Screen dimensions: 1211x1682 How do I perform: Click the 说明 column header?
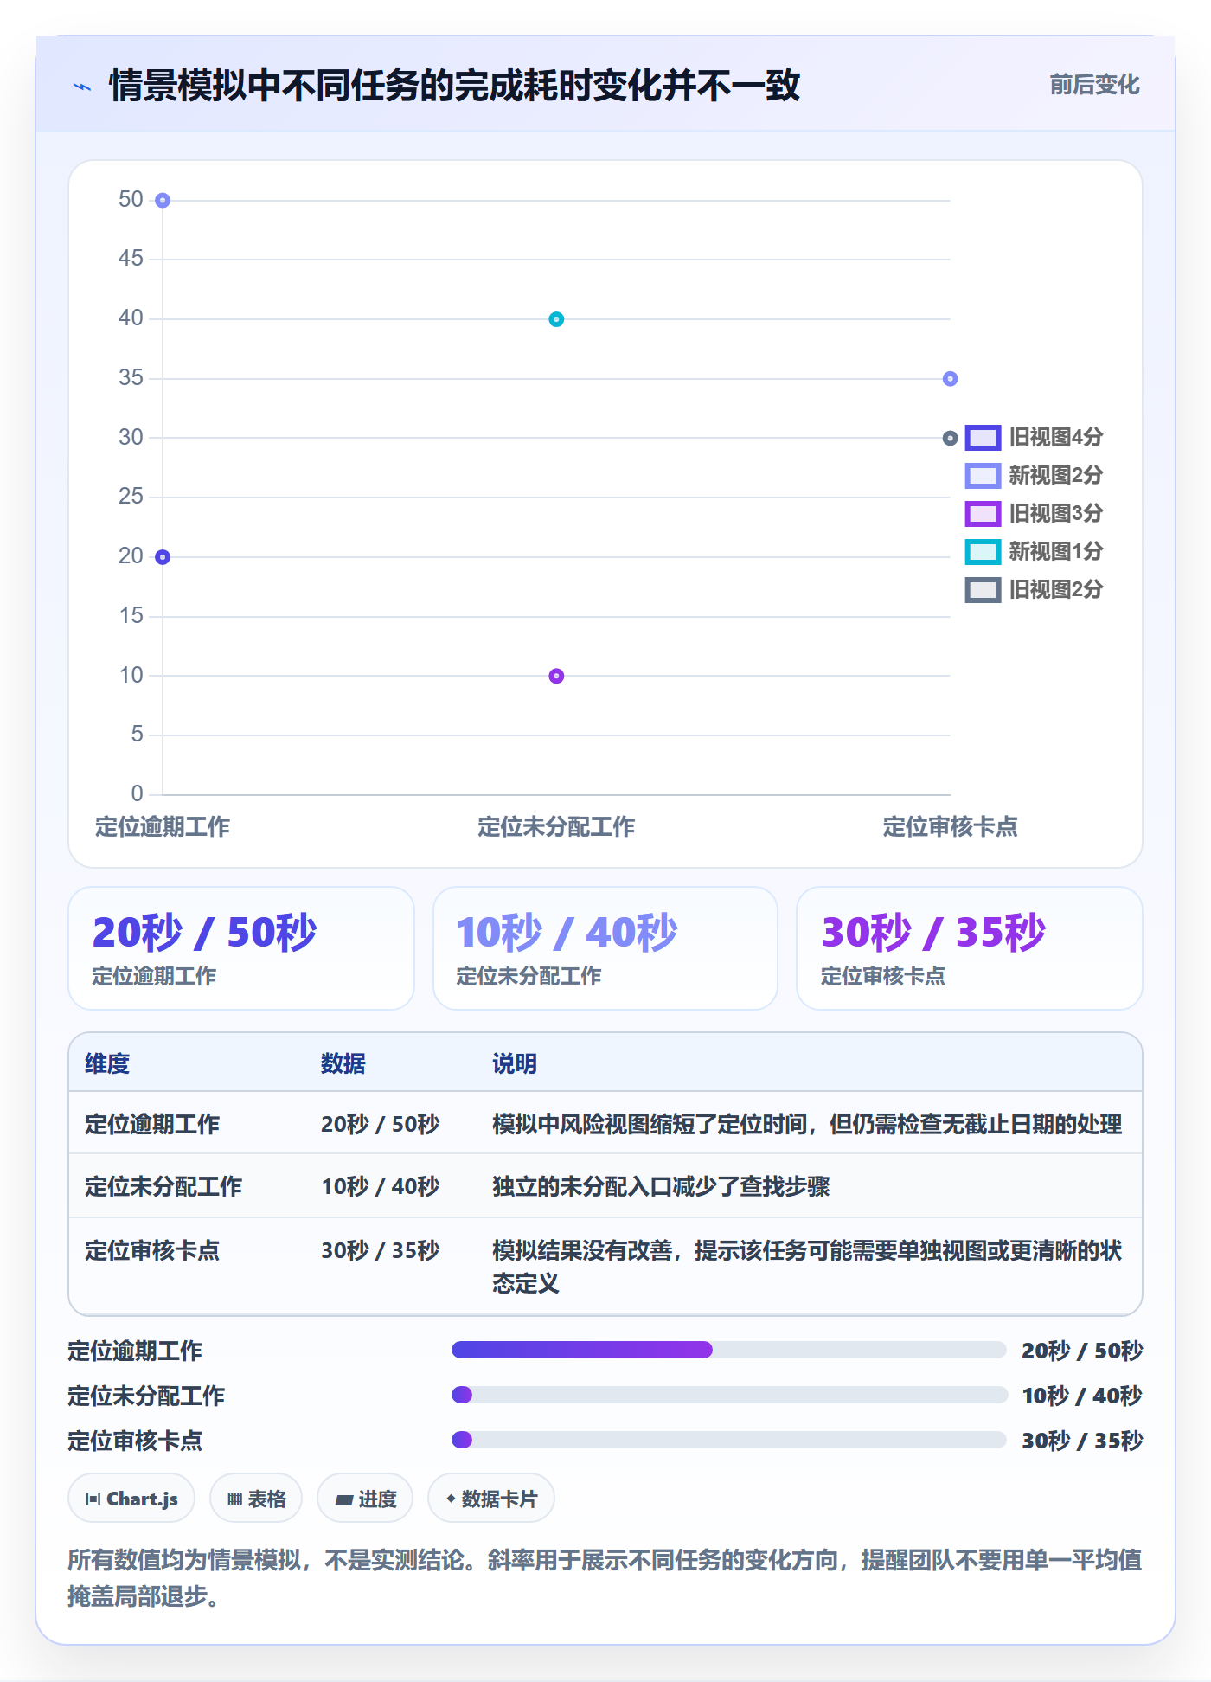[x=515, y=1063]
